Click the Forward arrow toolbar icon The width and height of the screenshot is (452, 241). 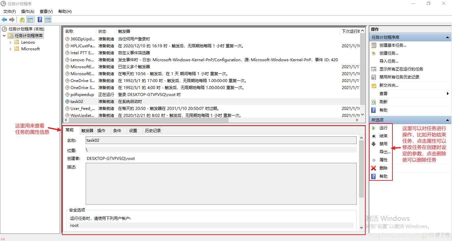point(12,20)
